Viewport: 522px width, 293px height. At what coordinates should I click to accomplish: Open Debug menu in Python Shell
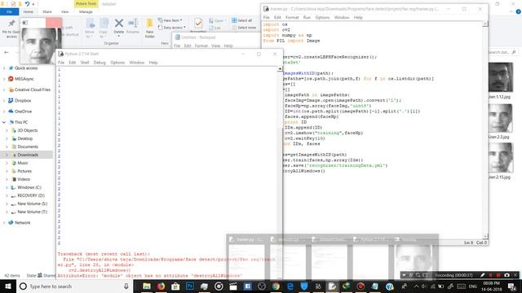[100, 63]
